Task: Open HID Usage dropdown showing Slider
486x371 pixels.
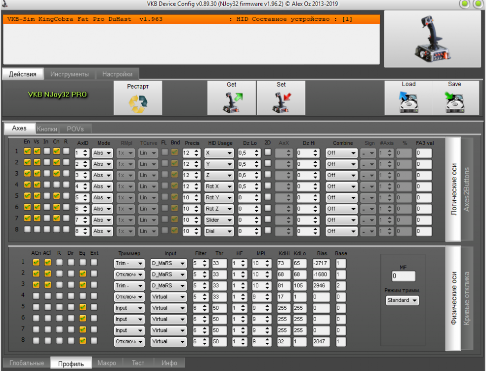Action: point(219,220)
